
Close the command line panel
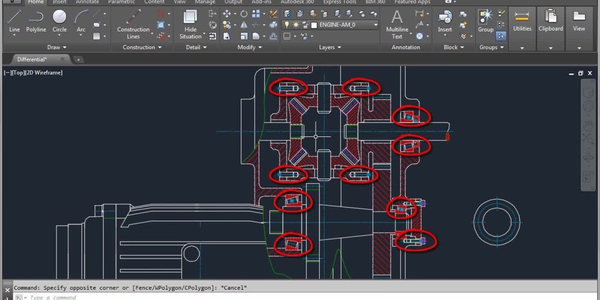tap(7, 289)
